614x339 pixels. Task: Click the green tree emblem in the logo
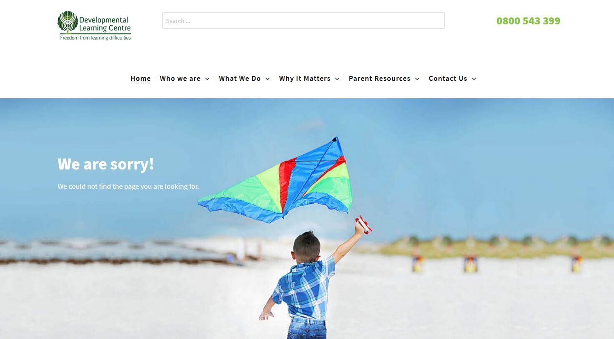(x=68, y=22)
